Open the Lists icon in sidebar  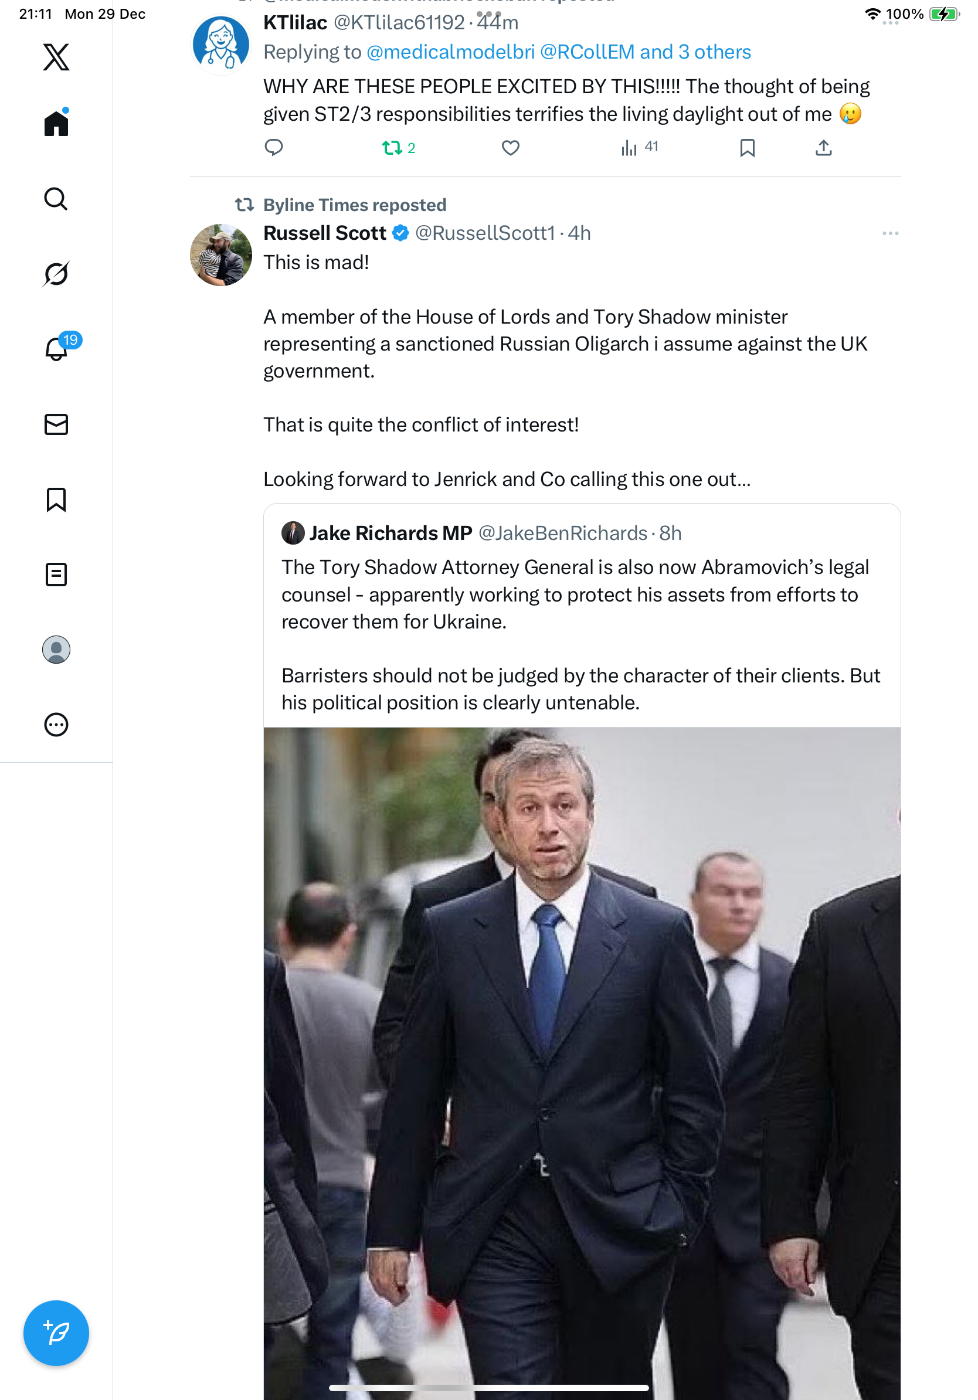pyautogui.click(x=56, y=575)
